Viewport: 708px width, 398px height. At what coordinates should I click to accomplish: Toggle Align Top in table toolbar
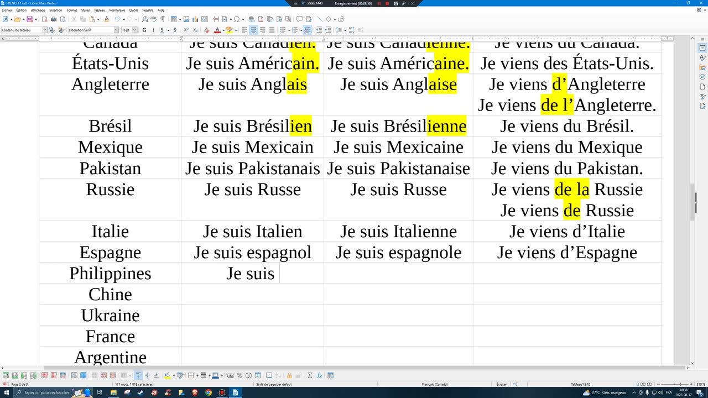(x=138, y=375)
